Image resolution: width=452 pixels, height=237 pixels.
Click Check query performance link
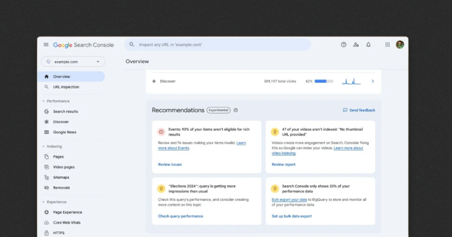pos(180,216)
